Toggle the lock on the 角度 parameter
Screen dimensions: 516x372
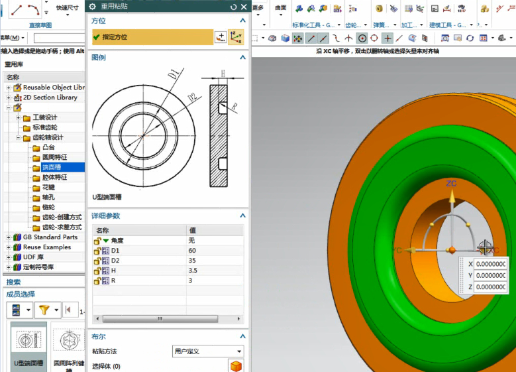tap(97, 241)
